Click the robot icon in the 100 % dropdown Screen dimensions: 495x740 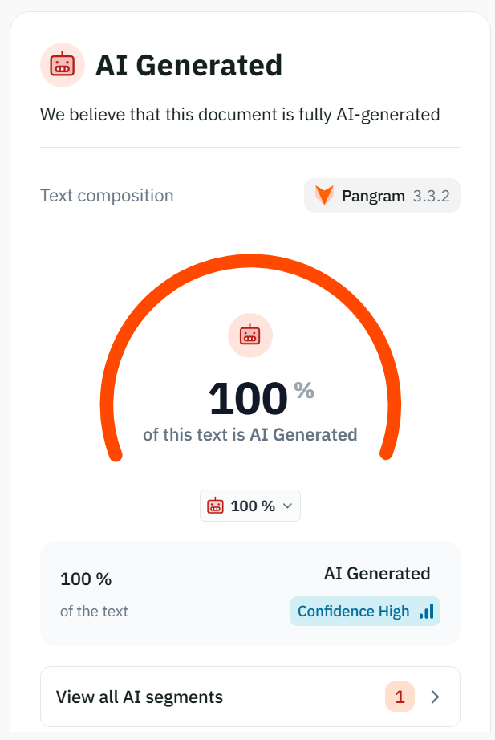coord(216,506)
